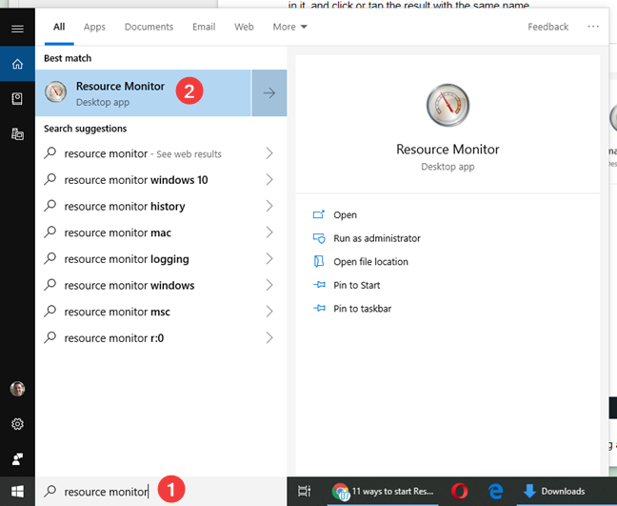Switch to the Documents tab
The width and height of the screenshot is (617, 506).
(149, 27)
